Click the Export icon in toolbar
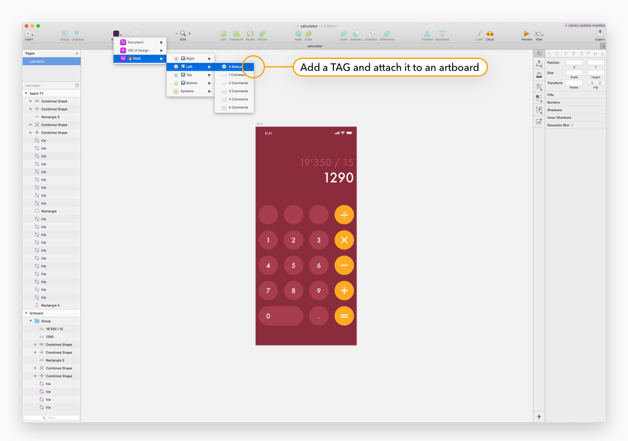Screen dimensions: 628x441 [x=600, y=33]
